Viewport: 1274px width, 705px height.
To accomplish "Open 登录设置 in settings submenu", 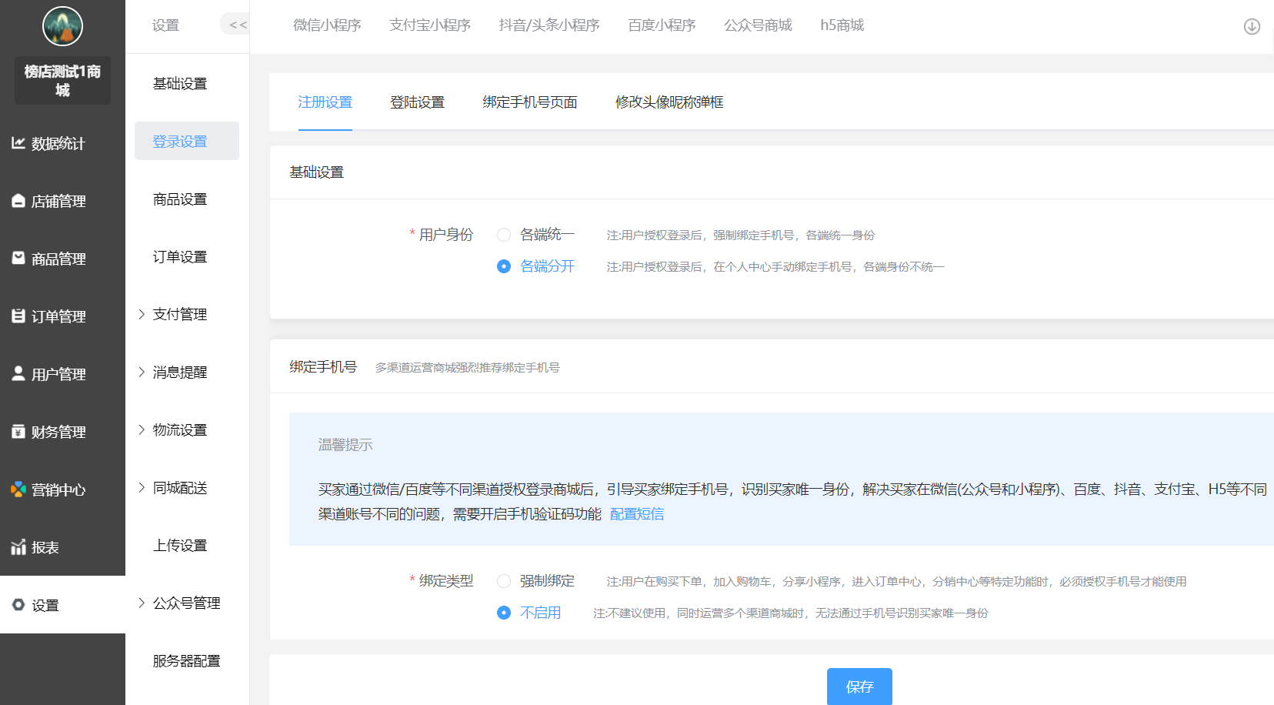I will pos(187,141).
